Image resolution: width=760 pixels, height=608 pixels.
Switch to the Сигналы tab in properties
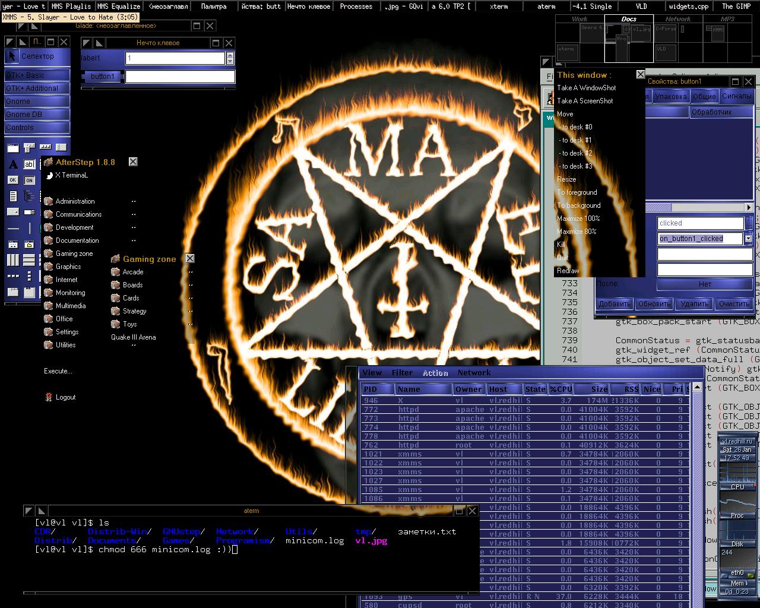[736, 96]
